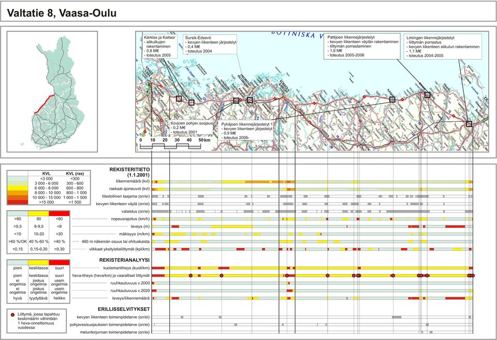Select the "kevyen liikenteen väylä (on/ei)" row label
Image resolution: width=497 pixels, height=340 pixels.
[x=123, y=204]
